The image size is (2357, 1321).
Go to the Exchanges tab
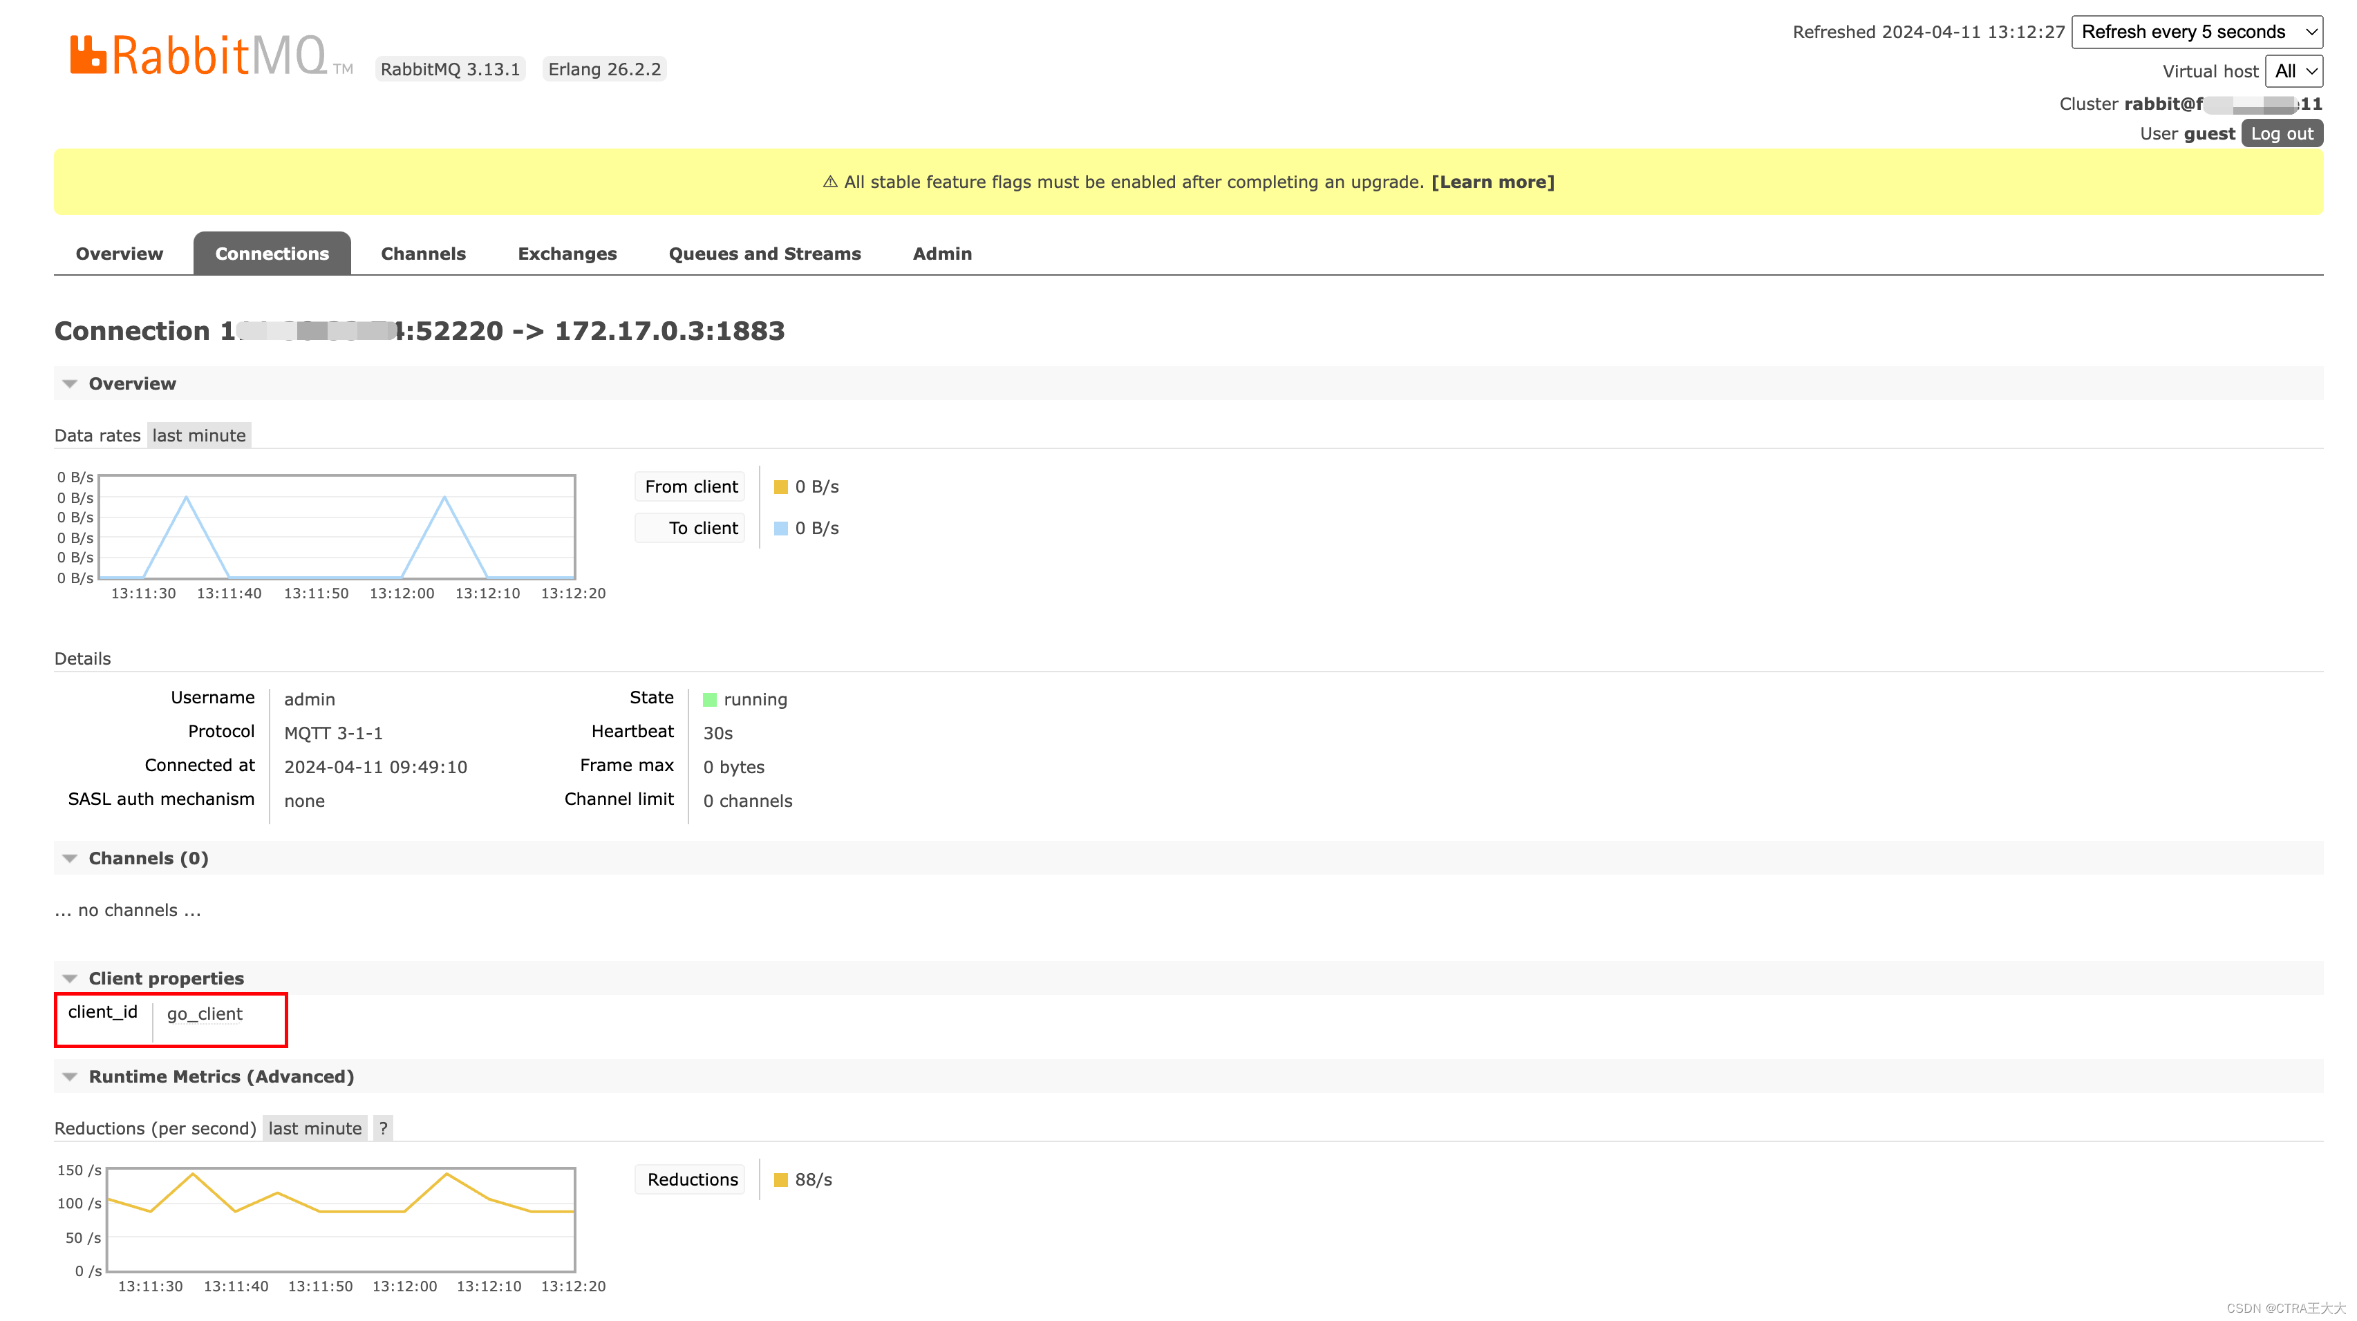click(566, 254)
